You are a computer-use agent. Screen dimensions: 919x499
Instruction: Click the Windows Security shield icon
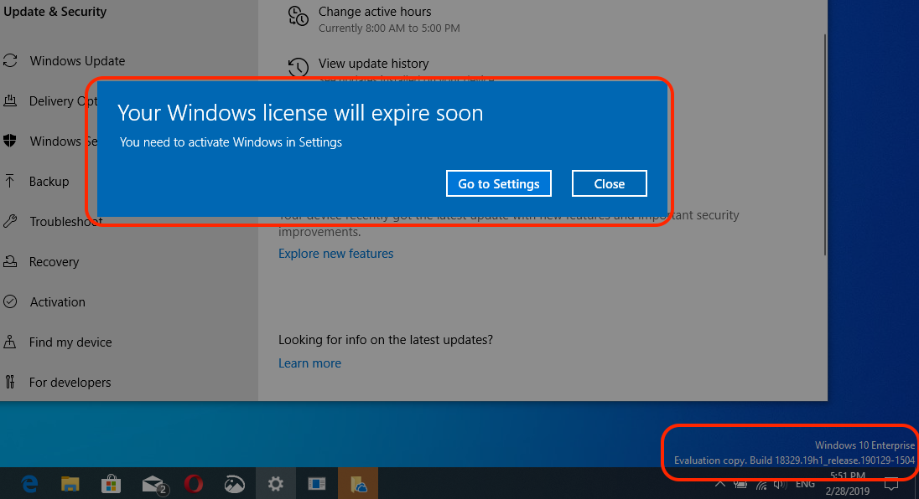pos(10,141)
